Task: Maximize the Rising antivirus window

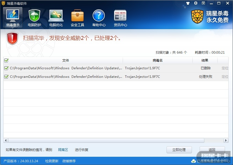Action: click(x=219, y=3)
